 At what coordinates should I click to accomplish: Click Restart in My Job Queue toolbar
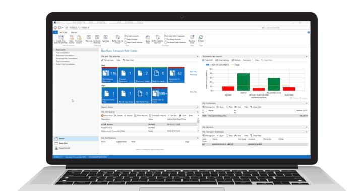coord(128,115)
